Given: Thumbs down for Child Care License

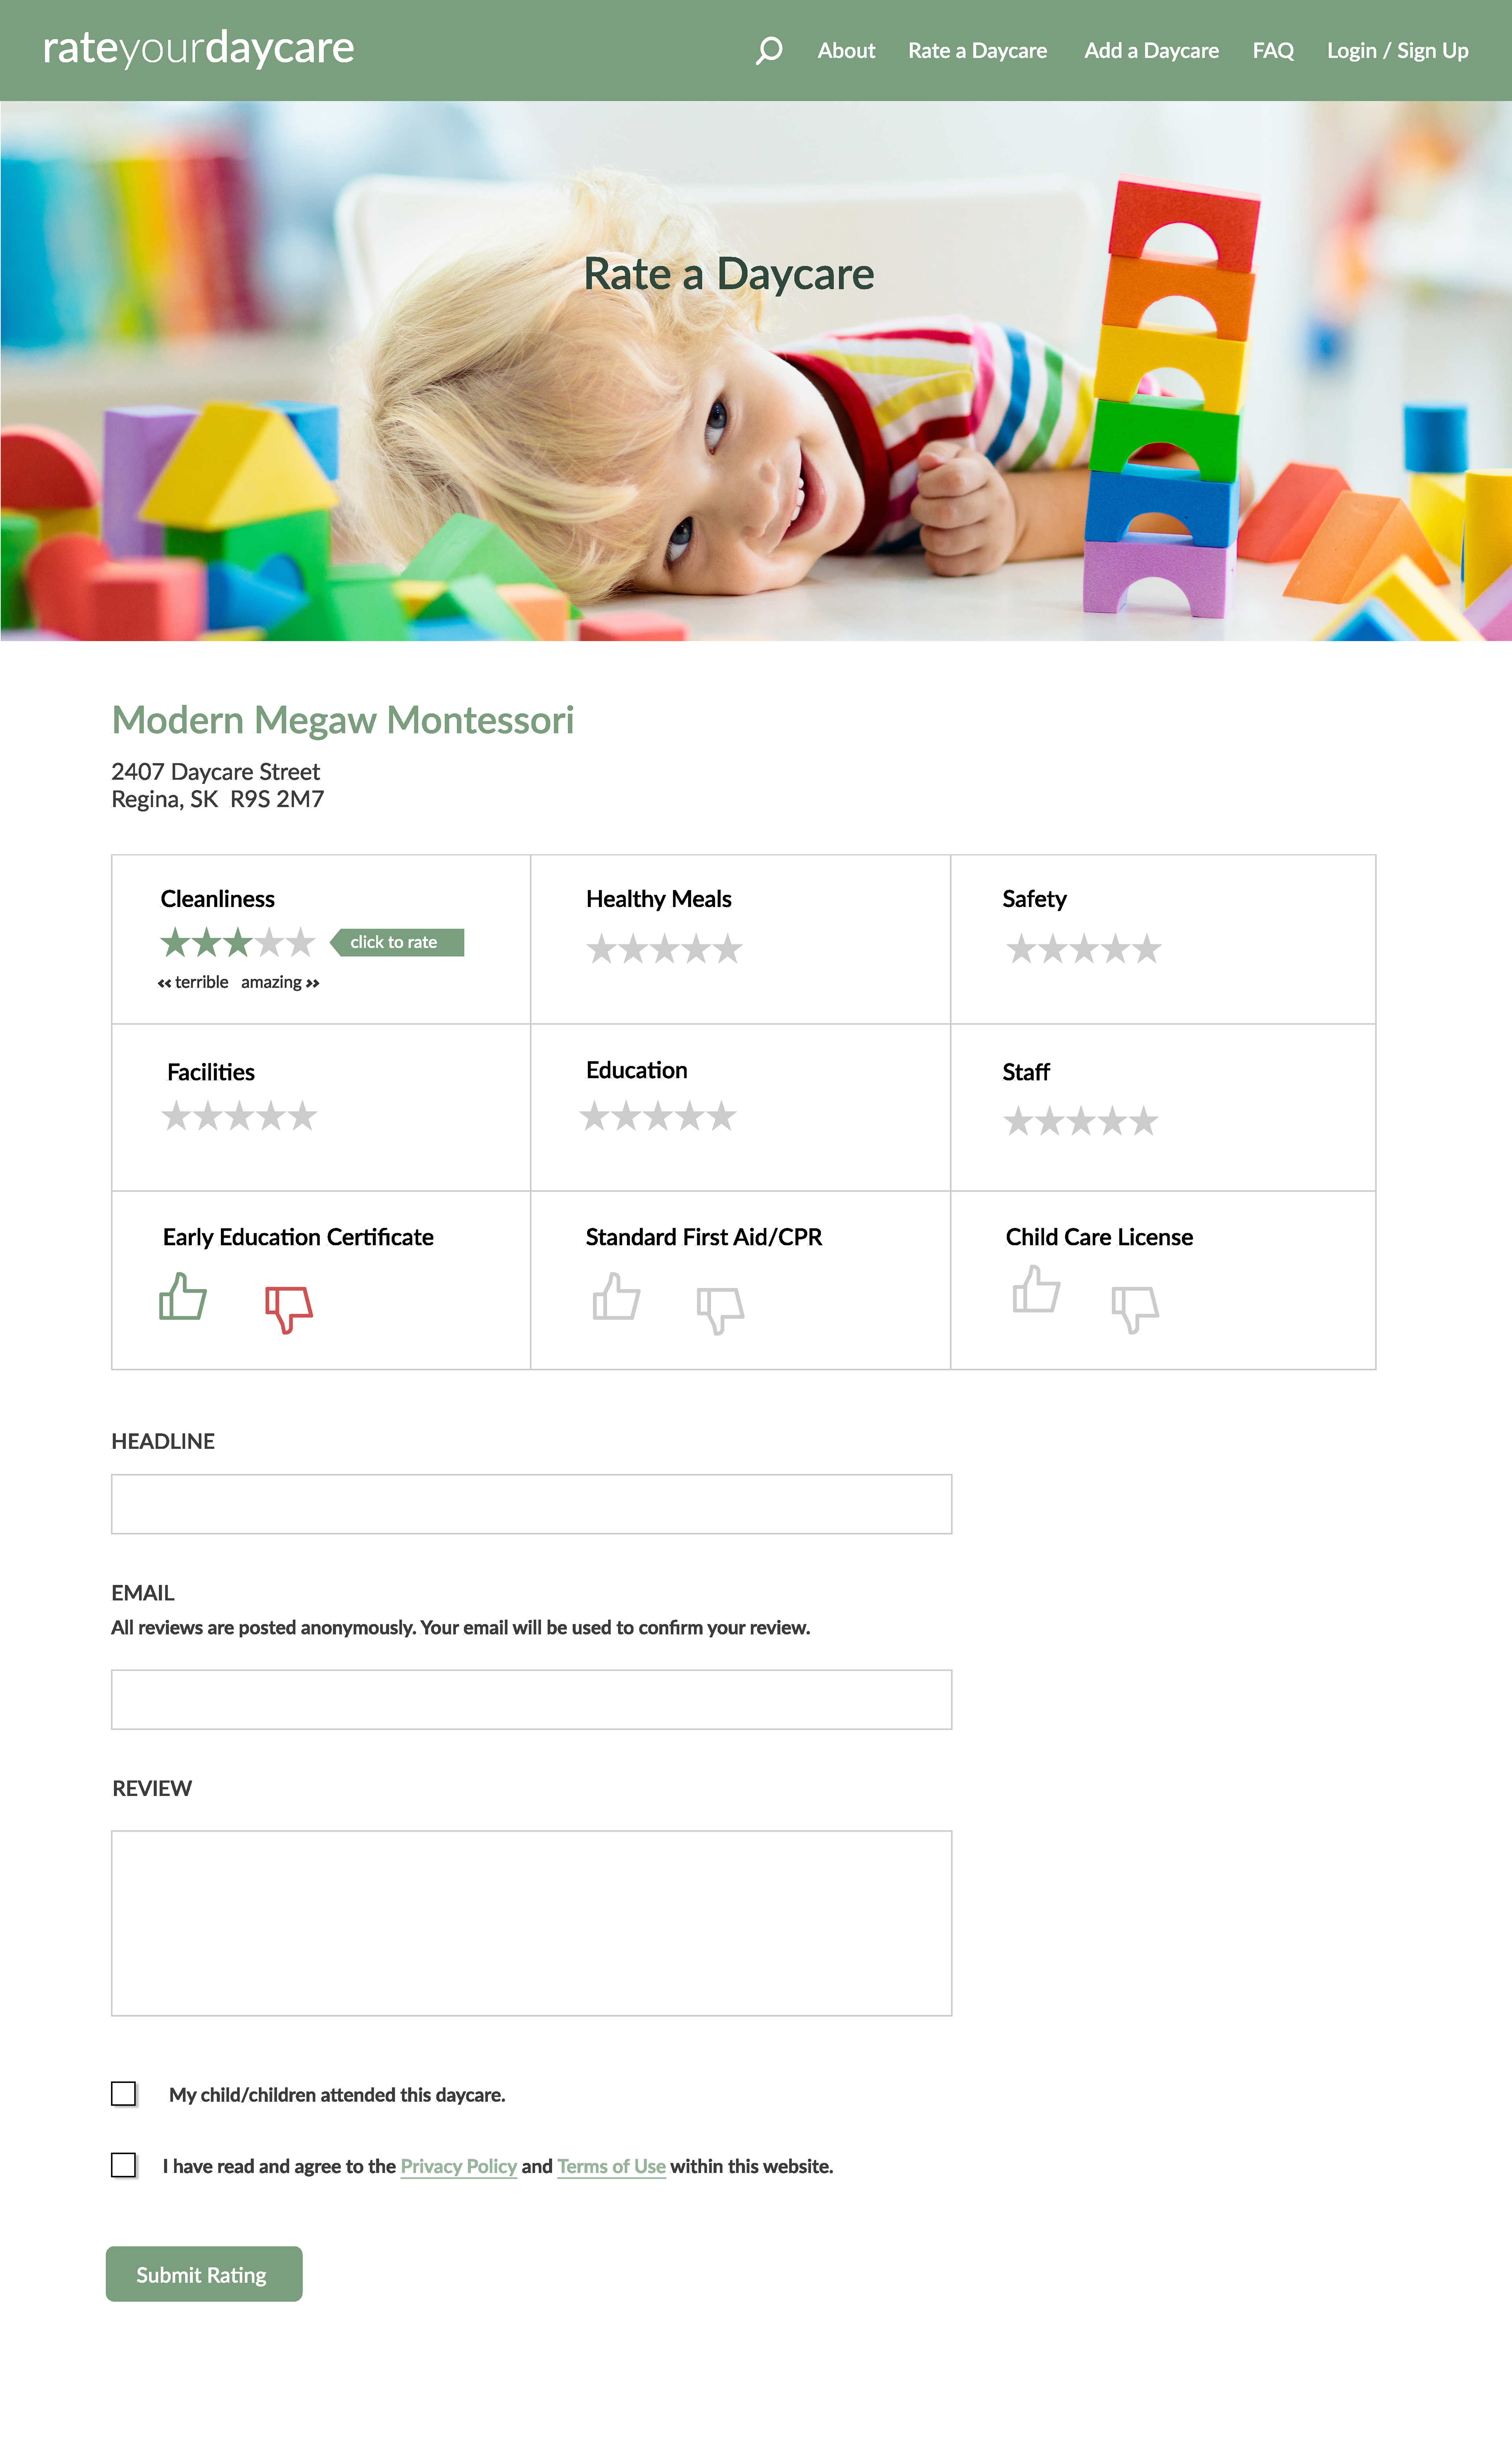Looking at the screenshot, I should click(1135, 1308).
